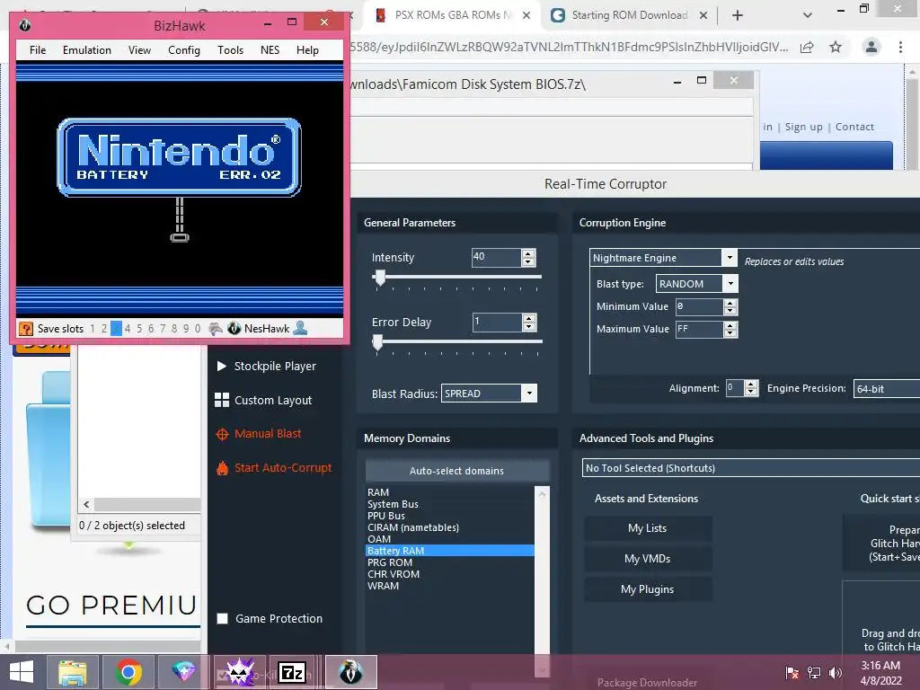Open the My VMDs button
The width and height of the screenshot is (920, 690).
[x=648, y=559]
